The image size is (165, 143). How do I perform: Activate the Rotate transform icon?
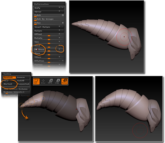65,81
